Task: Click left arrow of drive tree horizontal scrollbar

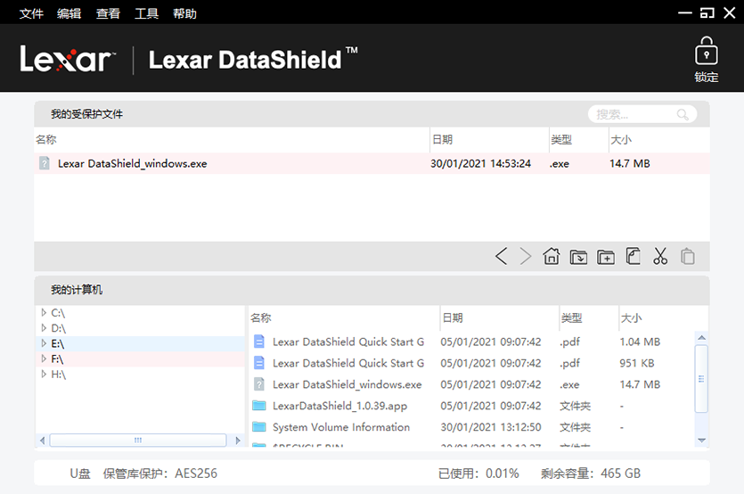Action: (x=42, y=440)
